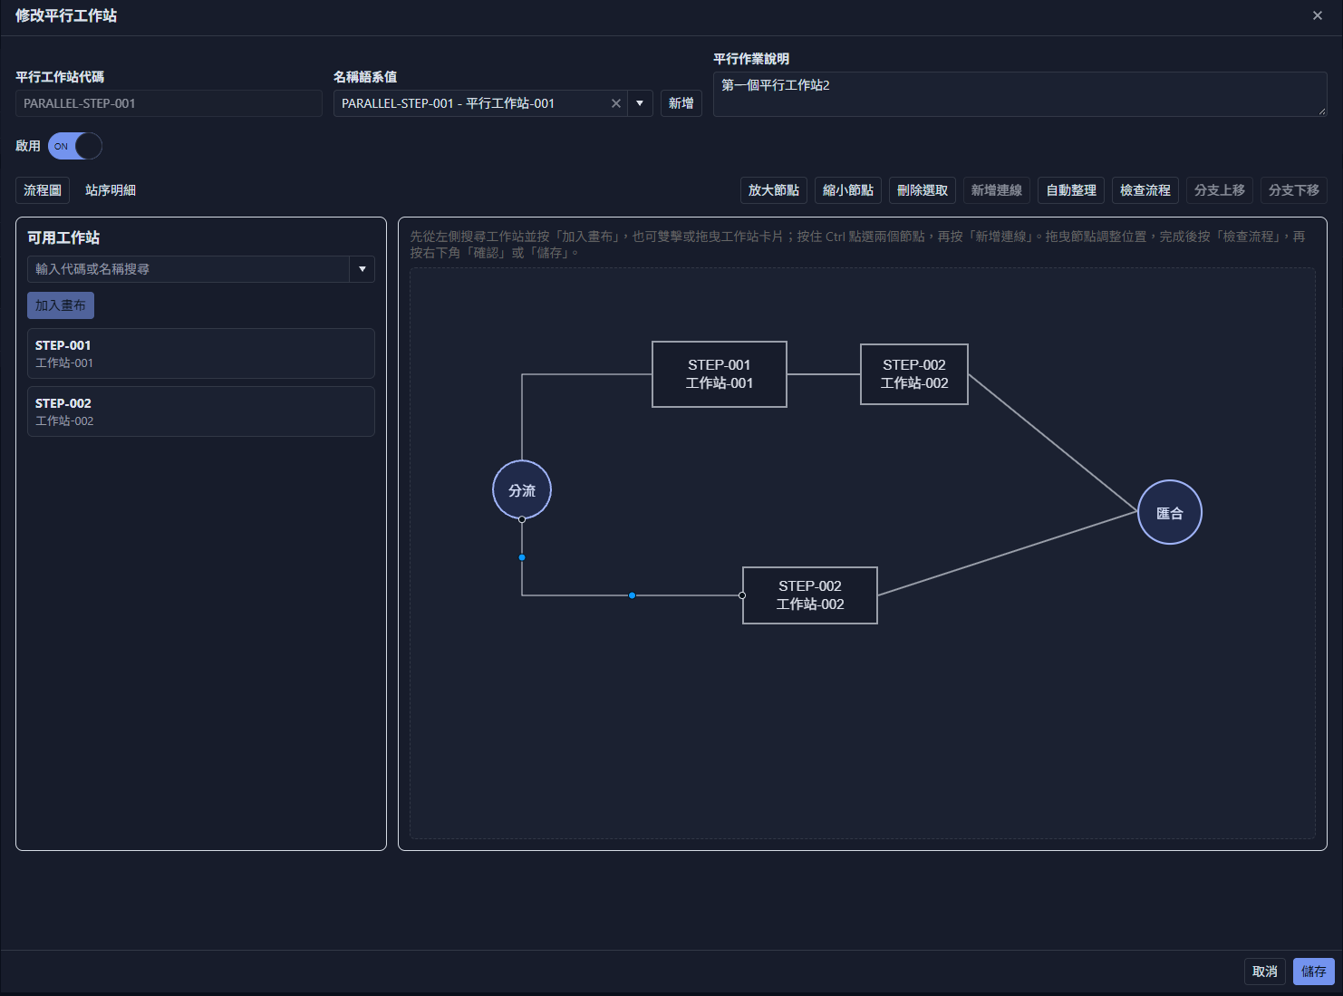Click the 新增連線 toolbar button
This screenshot has height=996, width=1343.
(997, 190)
